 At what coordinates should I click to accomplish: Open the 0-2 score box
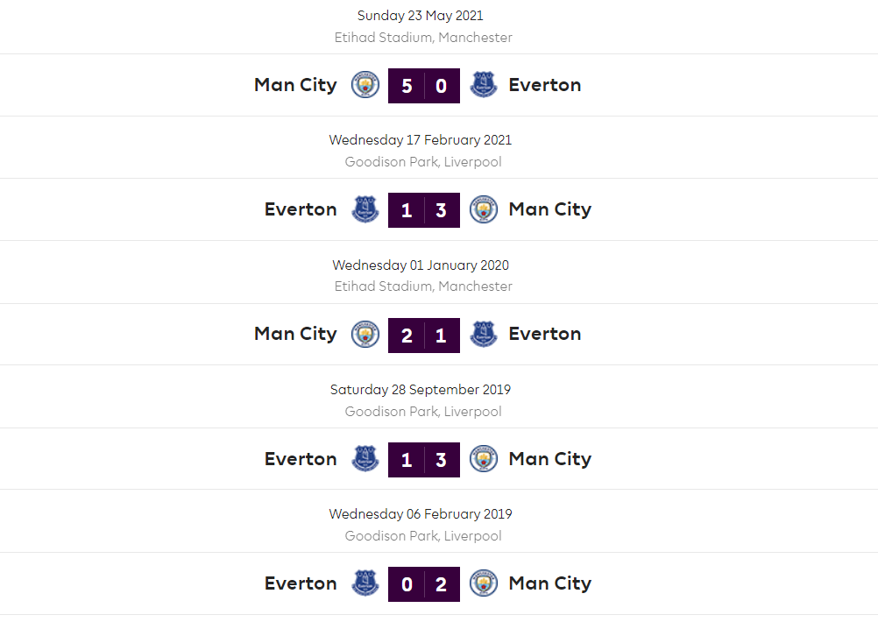[x=424, y=584]
